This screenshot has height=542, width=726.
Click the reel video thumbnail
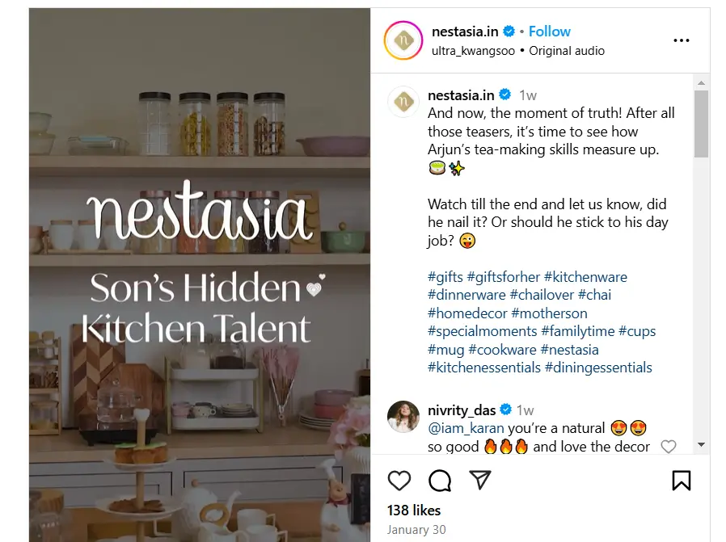(x=200, y=275)
